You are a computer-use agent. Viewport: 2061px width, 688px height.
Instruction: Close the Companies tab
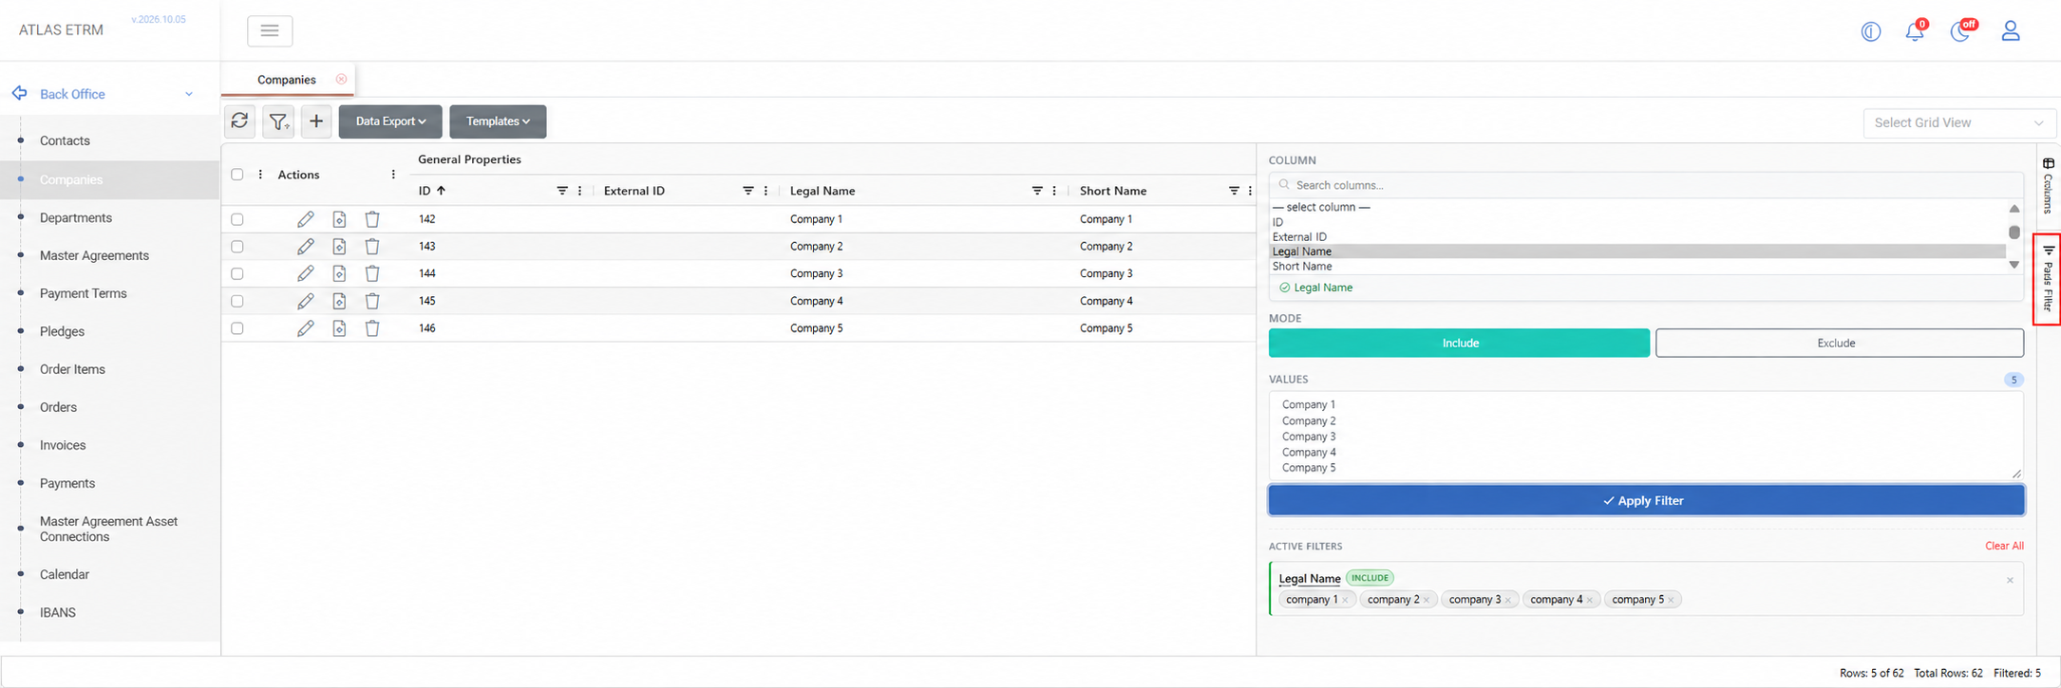(x=341, y=79)
